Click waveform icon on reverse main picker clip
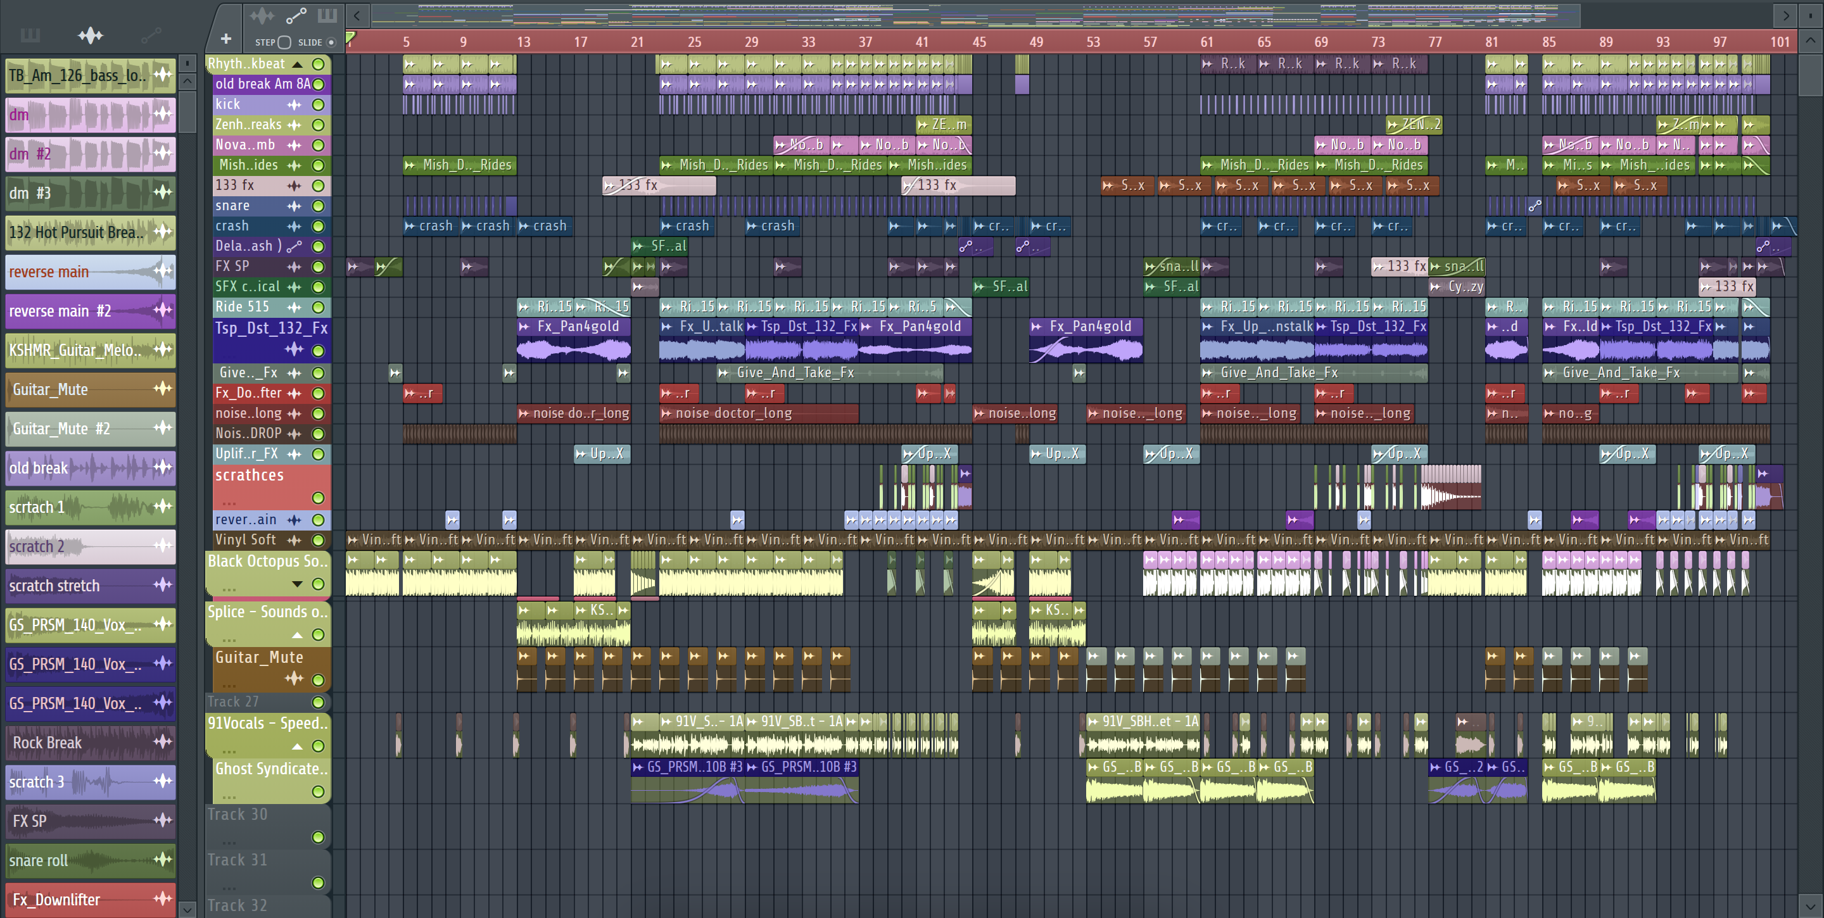Viewport: 1824px width, 918px height. tap(163, 270)
